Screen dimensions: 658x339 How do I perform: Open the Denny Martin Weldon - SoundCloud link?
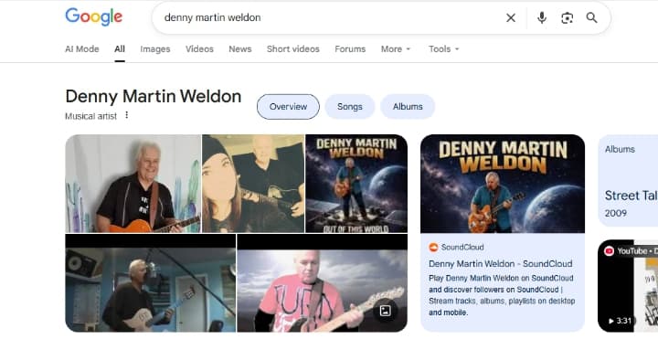pos(500,264)
